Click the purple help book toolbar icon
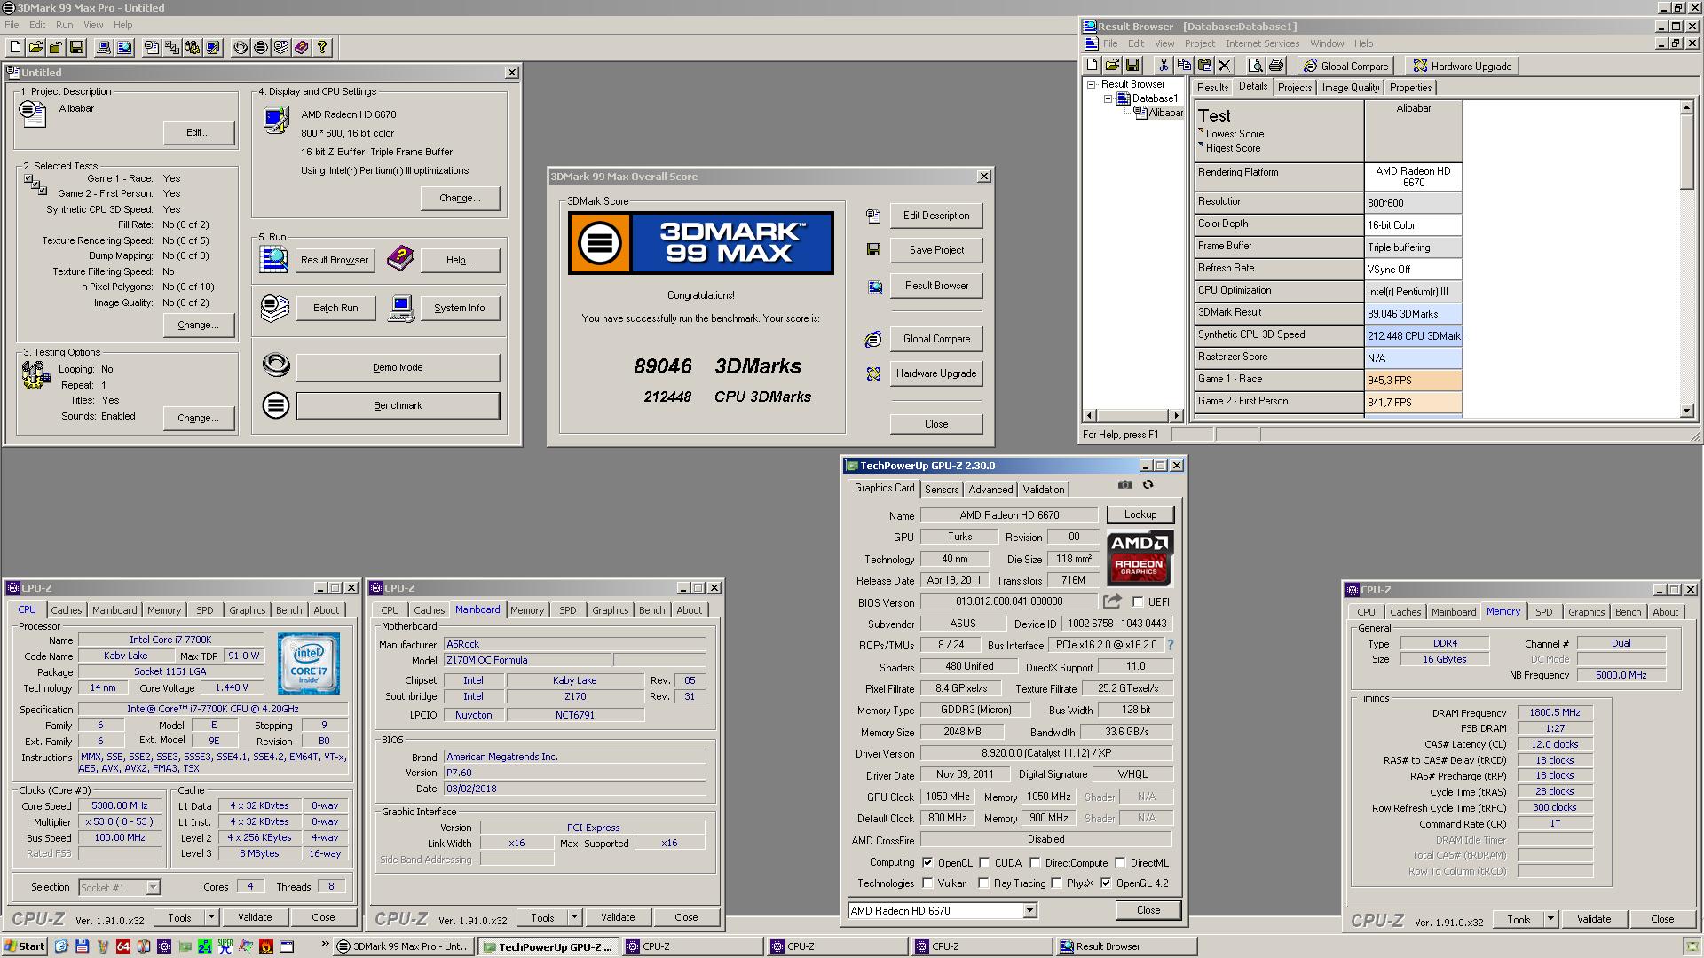Viewport: 1704px width, 958px height. click(302, 48)
